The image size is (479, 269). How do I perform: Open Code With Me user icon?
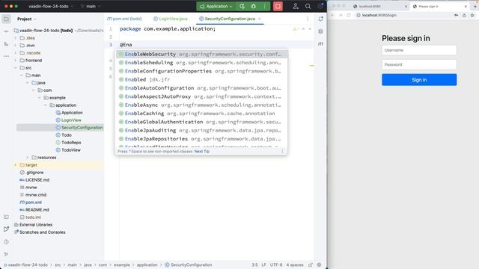point(296,6)
